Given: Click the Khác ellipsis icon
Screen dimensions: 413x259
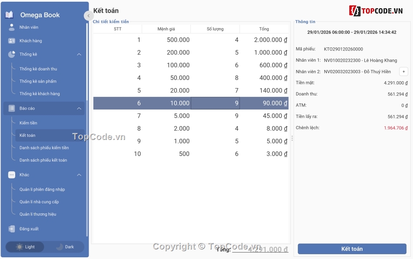Looking at the screenshot, I should 12,175.
